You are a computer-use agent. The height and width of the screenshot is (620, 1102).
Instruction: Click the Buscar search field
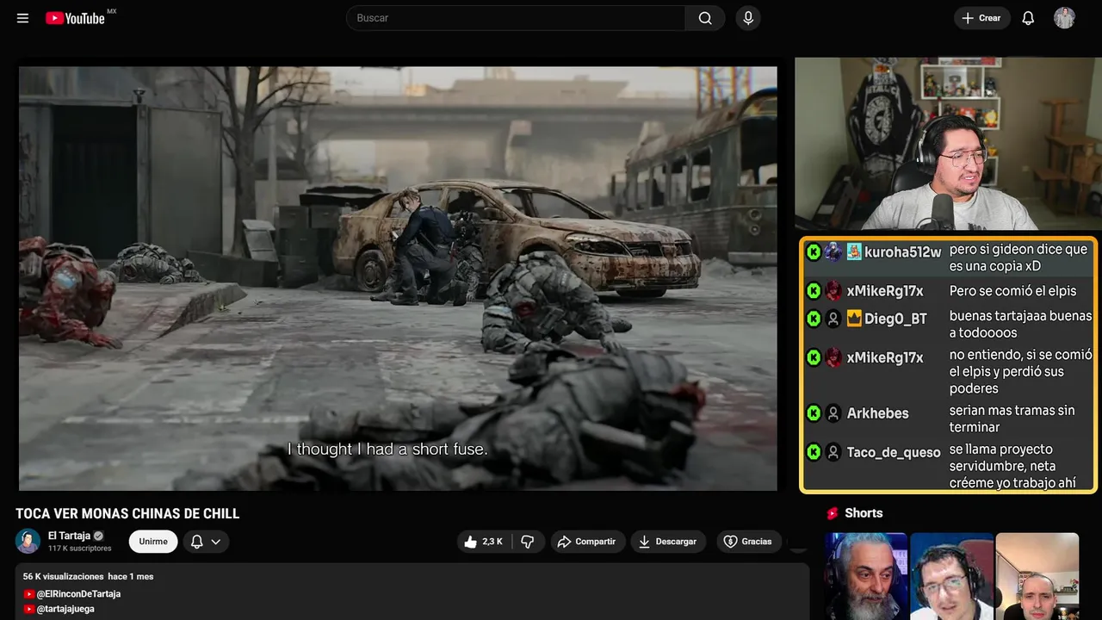point(516,18)
